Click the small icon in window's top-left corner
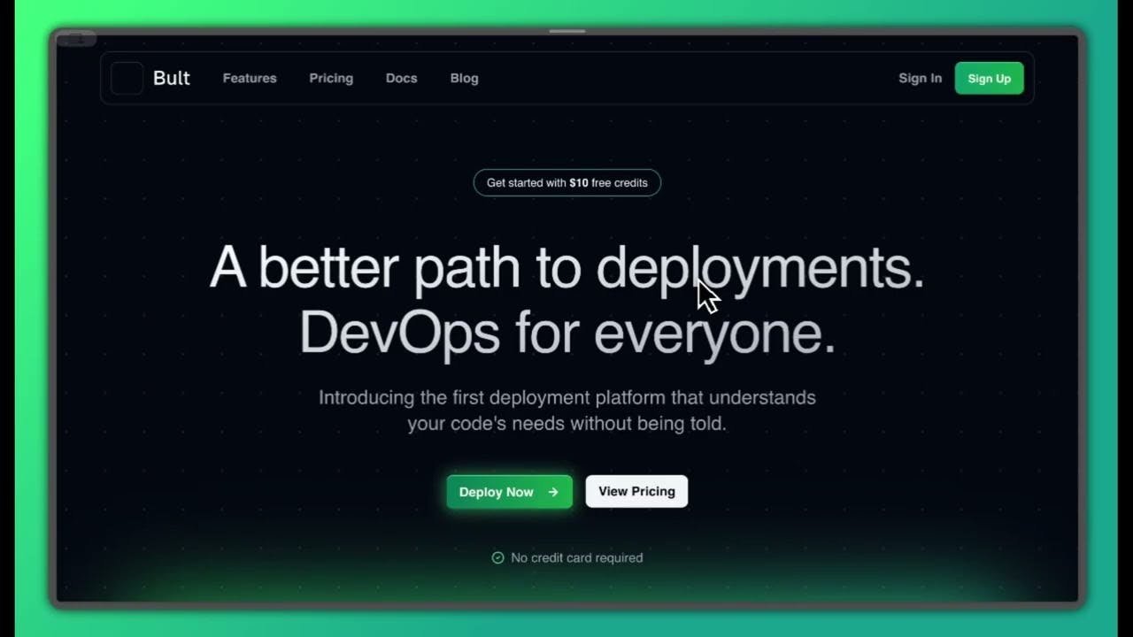This screenshot has height=637, width=1133. click(x=76, y=38)
